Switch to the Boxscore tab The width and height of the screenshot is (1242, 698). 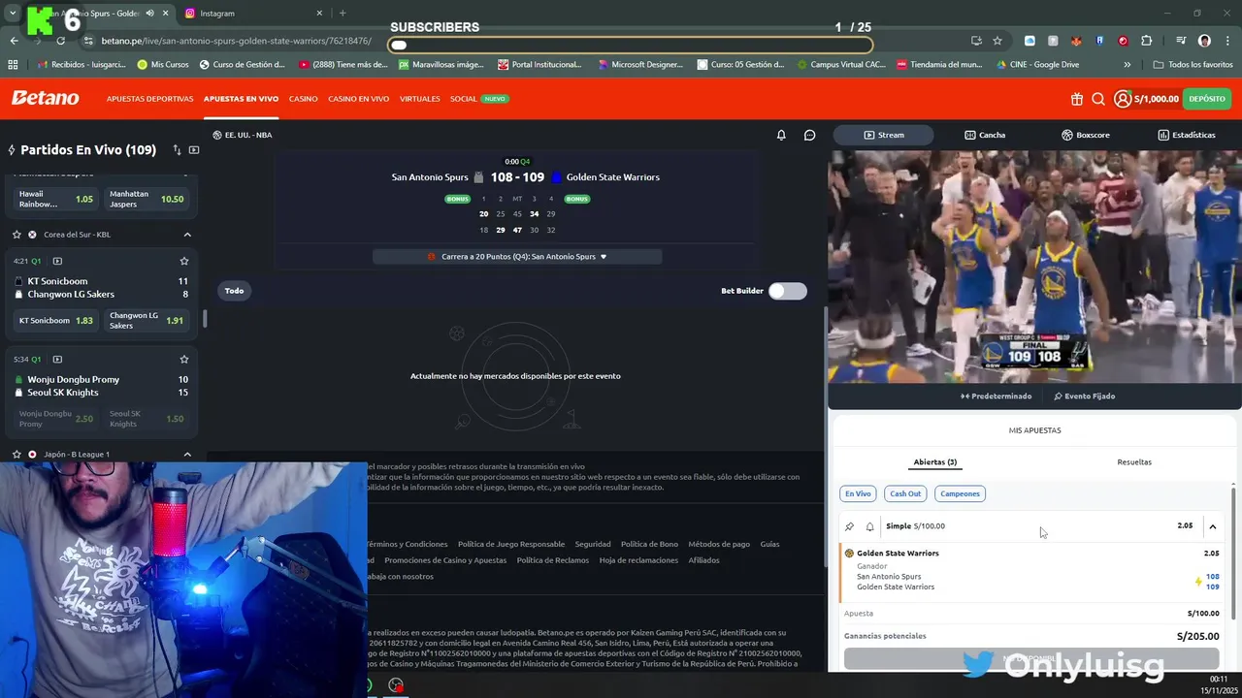(1086, 135)
